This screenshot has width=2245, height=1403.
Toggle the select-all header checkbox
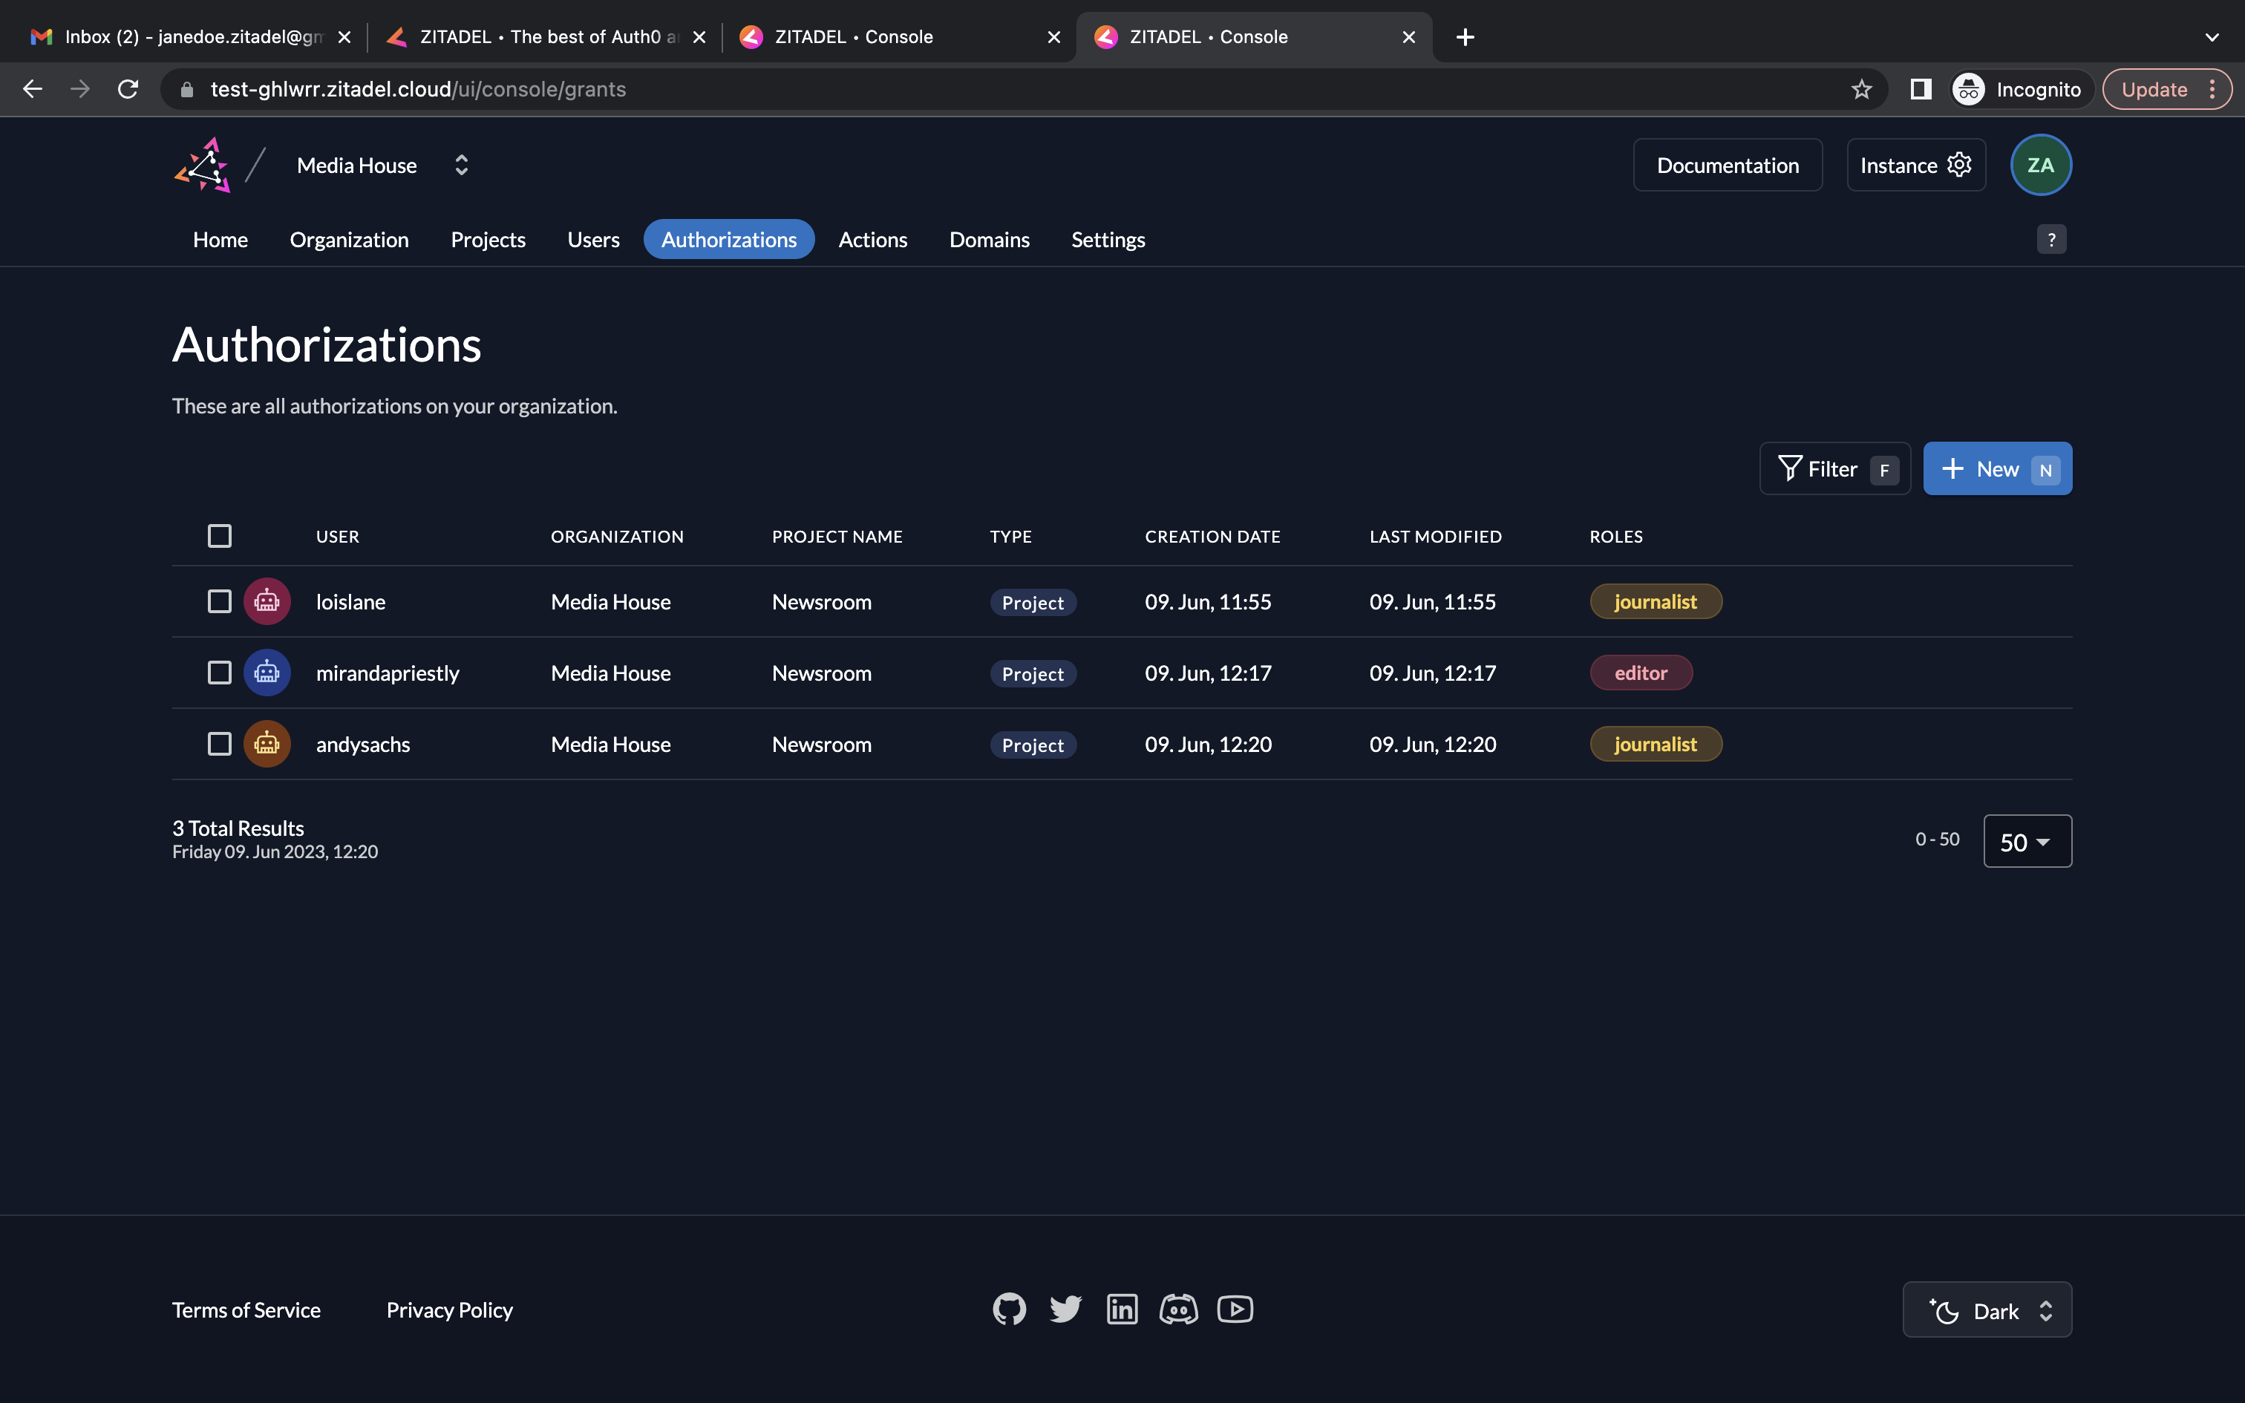[220, 536]
